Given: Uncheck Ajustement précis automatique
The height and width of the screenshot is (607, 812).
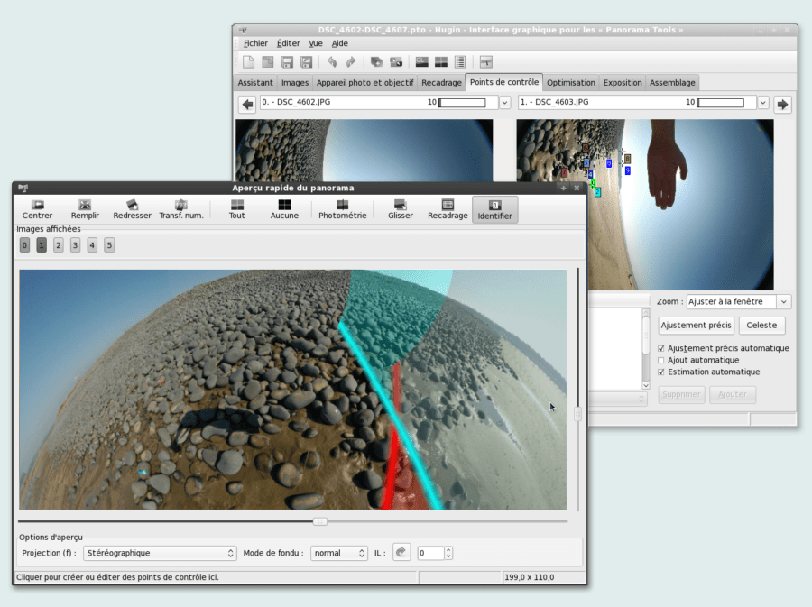Looking at the screenshot, I should tap(661, 348).
